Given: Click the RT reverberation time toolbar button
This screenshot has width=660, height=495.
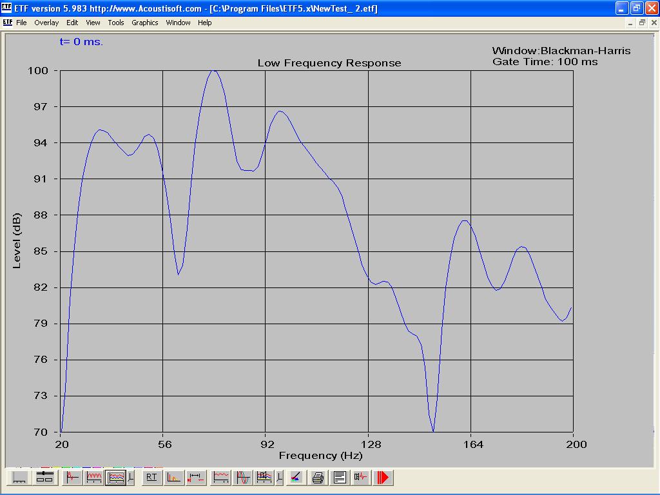Looking at the screenshot, I should [151, 478].
